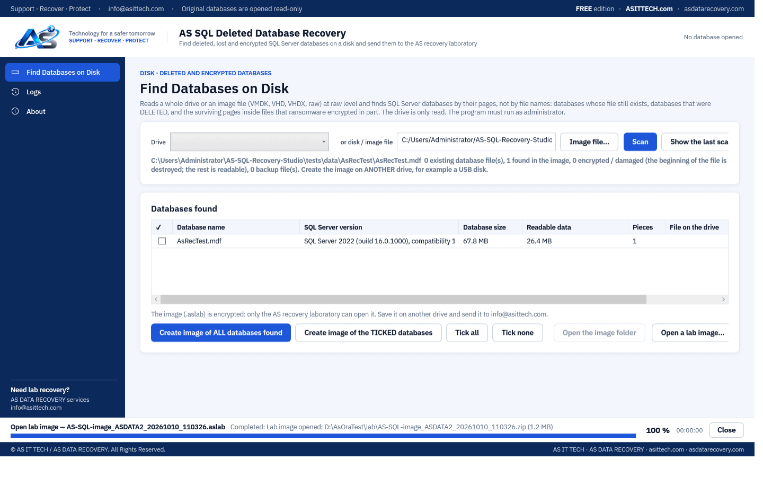The width and height of the screenshot is (763, 477).
Task: Click the AS logo in the header
Action: 37,37
